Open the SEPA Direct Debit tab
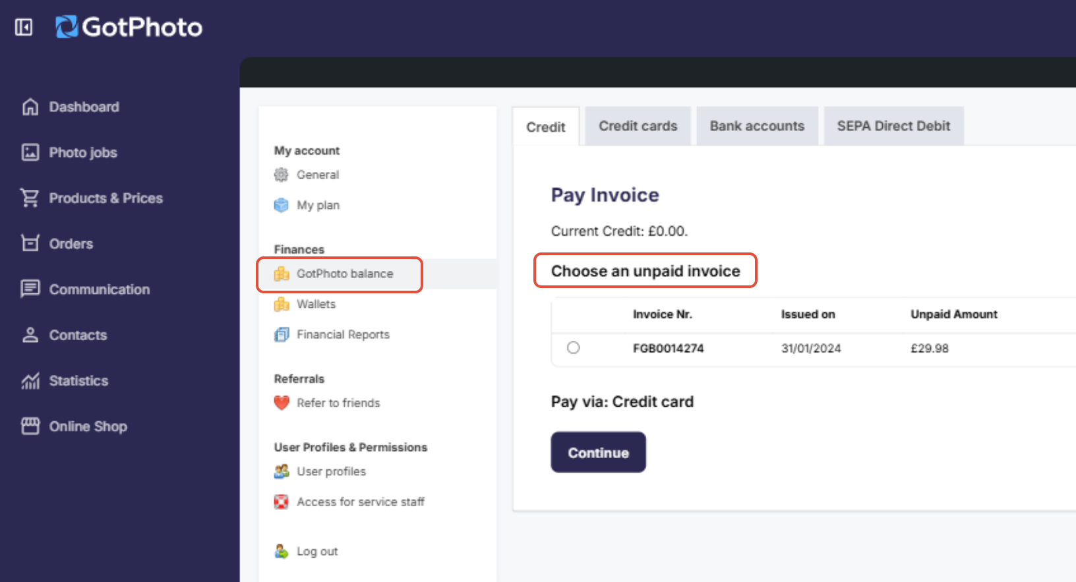Image resolution: width=1076 pixels, height=582 pixels. [x=893, y=126]
